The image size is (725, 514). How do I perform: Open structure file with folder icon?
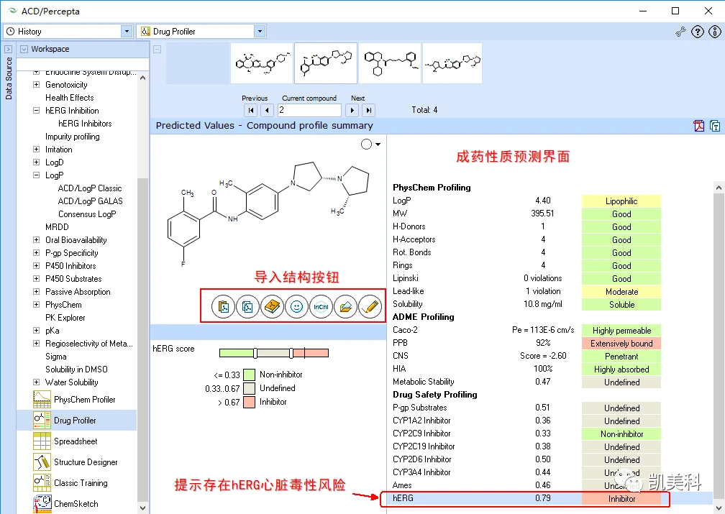click(x=345, y=306)
